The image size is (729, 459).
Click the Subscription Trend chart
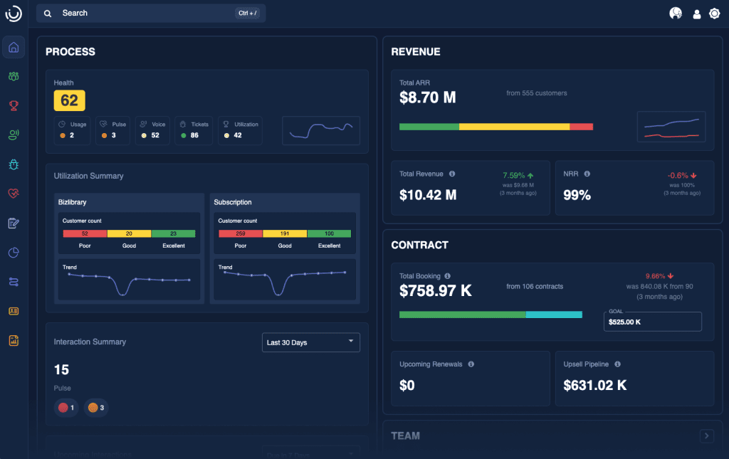[x=285, y=279]
